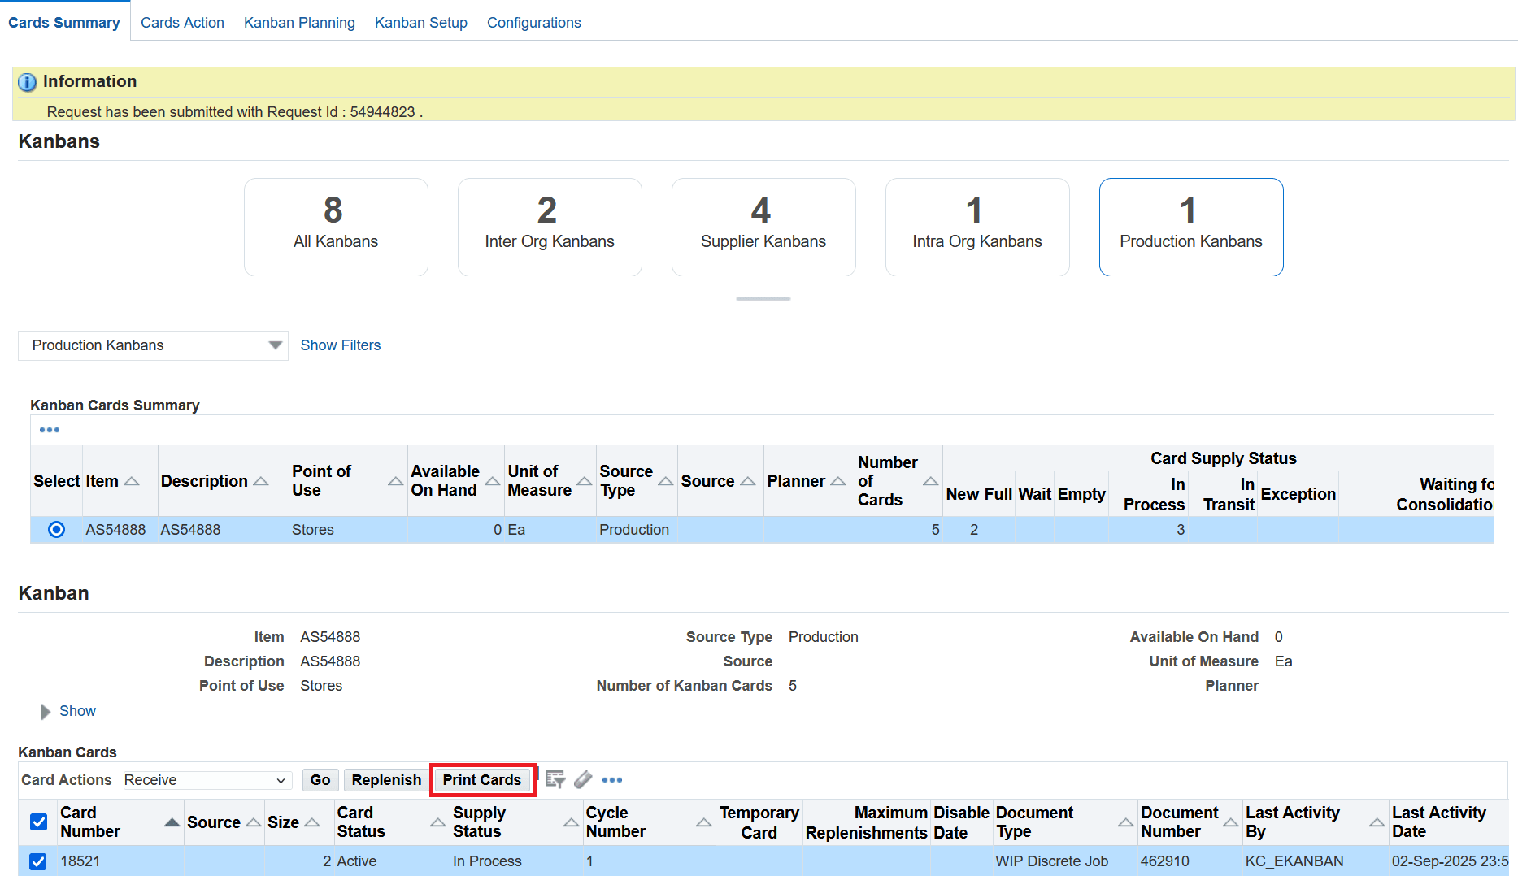The height and width of the screenshot is (876, 1518).
Task: Click the Production Kanbans tile
Action: click(1191, 228)
